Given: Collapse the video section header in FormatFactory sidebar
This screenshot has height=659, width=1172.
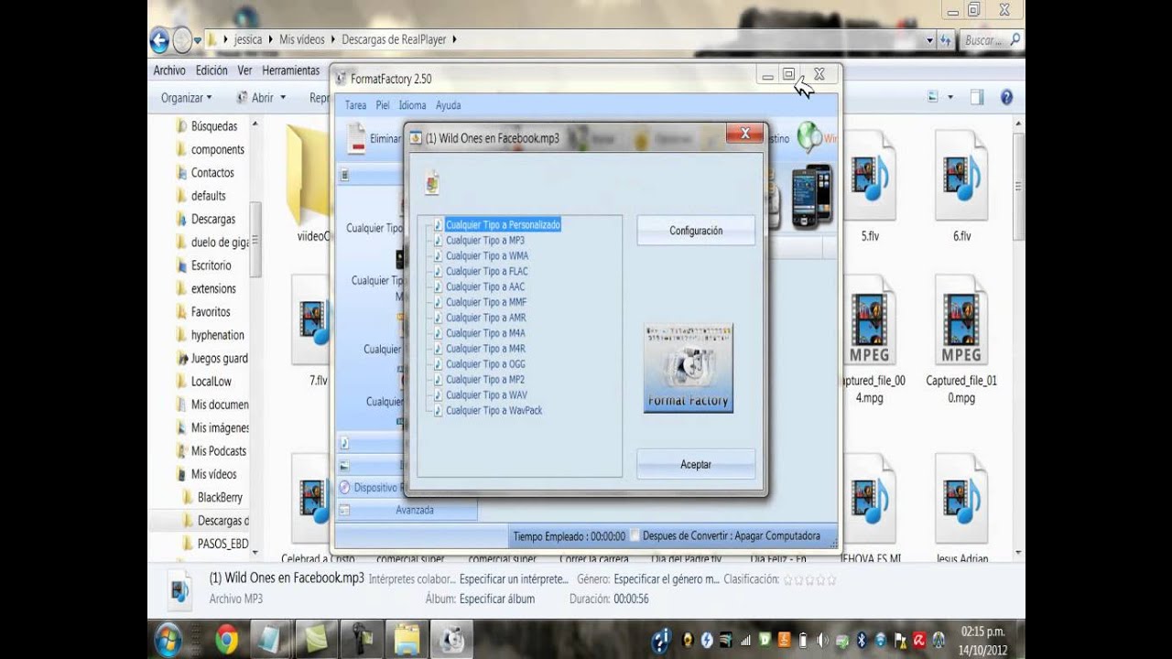Looking at the screenshot, I should pos(370,174).
